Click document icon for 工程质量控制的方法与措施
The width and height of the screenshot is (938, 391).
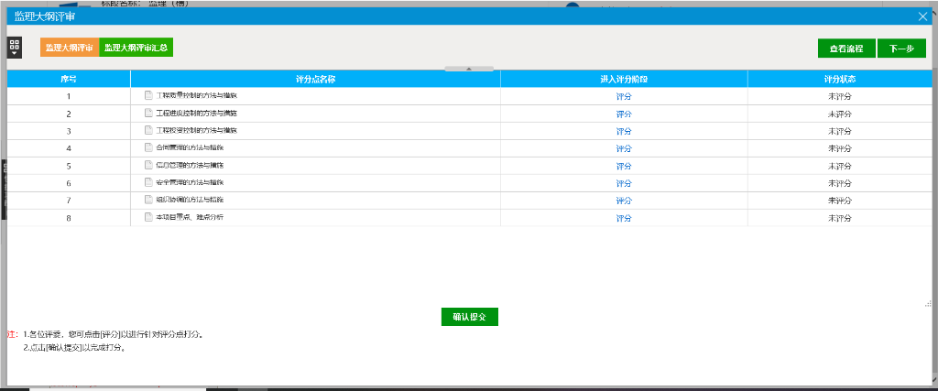point(148,95)
